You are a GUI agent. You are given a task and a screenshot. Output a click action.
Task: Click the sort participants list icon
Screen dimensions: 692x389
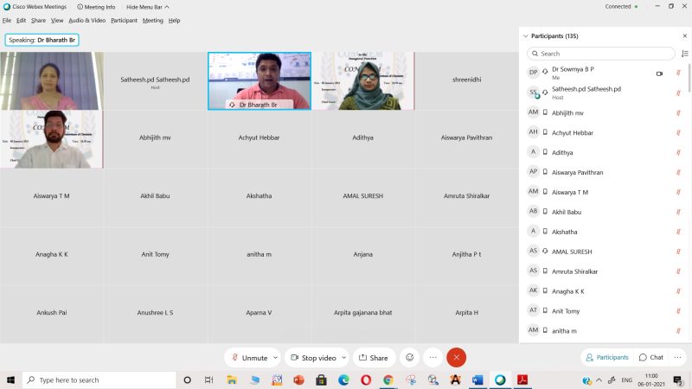684,54
